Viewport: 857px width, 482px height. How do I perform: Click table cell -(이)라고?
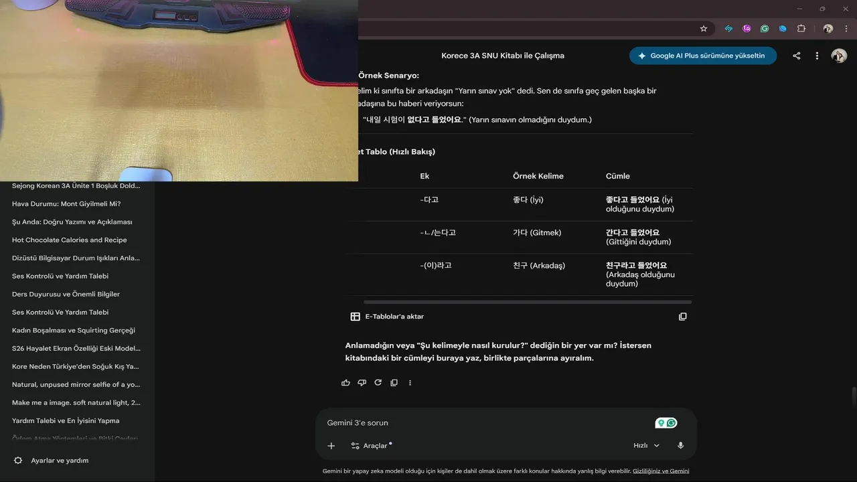436,265
